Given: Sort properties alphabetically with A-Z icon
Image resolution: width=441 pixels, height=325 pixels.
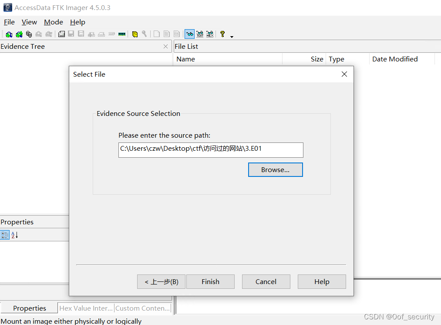Looking at the screenshot, I should click(x=15, y=235).
